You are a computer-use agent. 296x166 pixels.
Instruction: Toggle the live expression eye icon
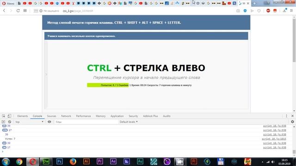(49, 122)
